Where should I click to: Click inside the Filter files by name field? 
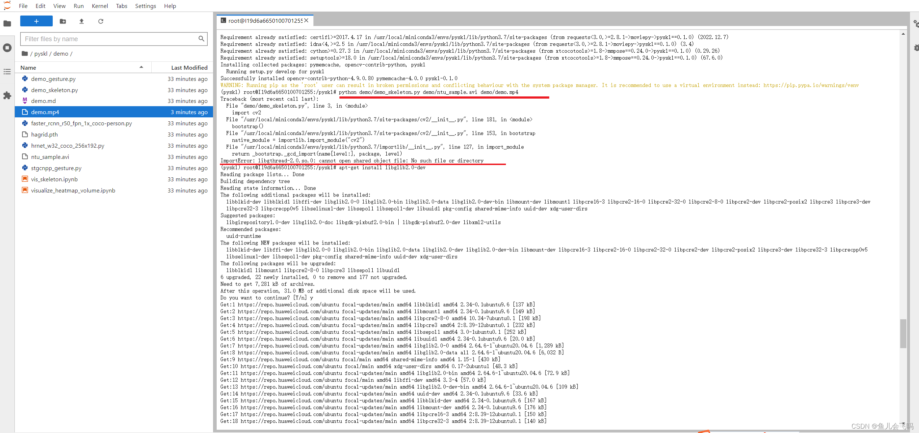coord(108,39)
